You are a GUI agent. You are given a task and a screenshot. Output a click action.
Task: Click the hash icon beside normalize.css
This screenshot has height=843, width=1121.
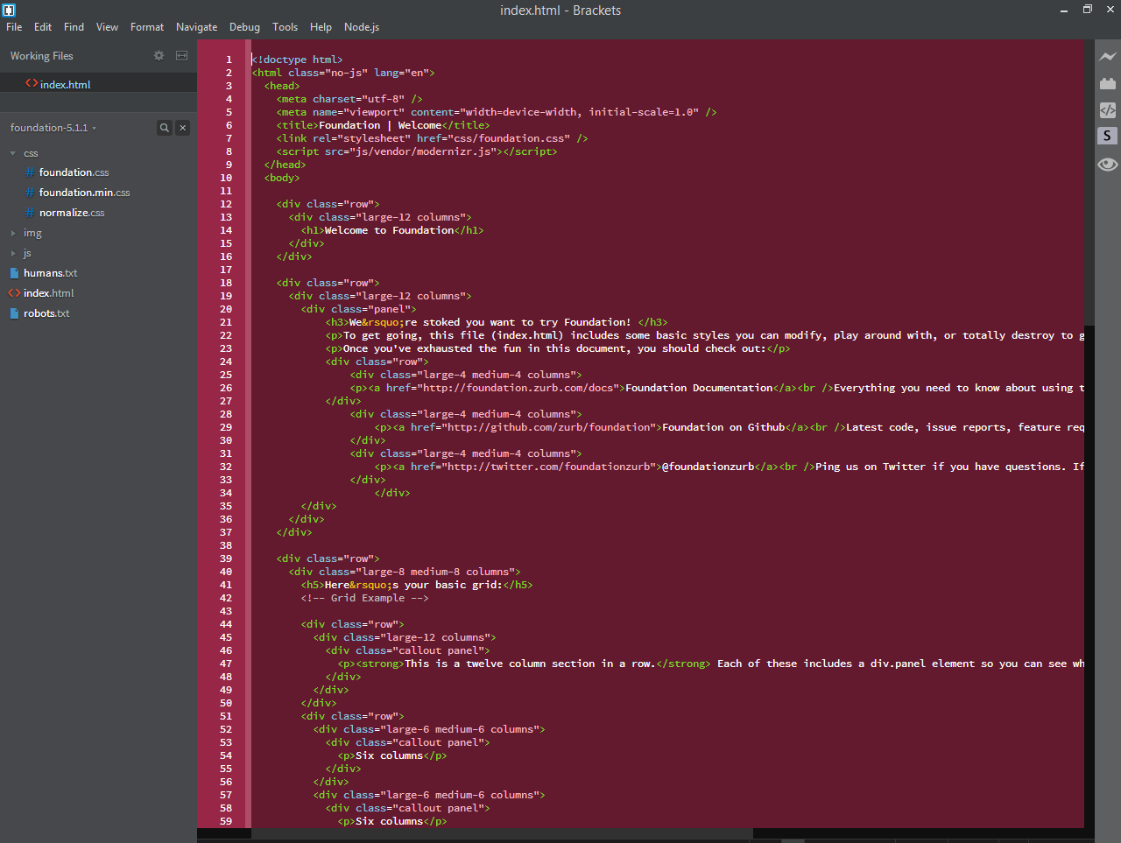[x=30, y=213]
